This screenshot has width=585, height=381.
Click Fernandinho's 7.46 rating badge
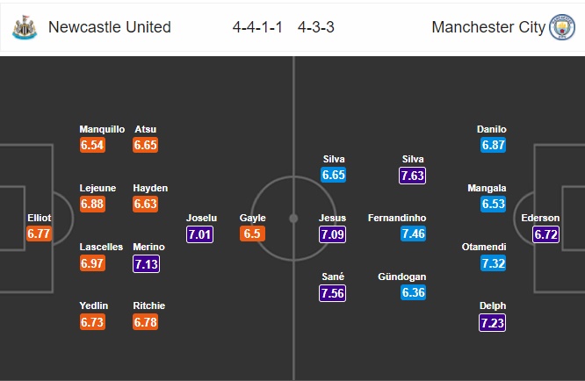(x=413, y=234)
